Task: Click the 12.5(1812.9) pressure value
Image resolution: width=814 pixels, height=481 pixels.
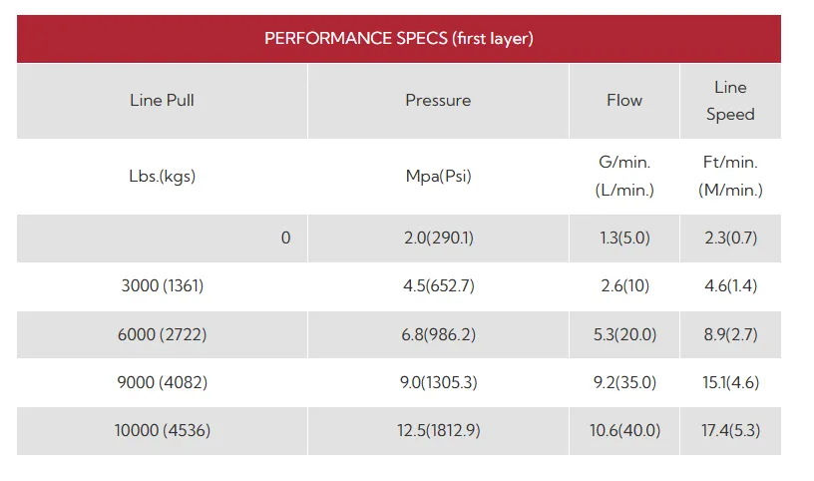Action: coord(438,431)
